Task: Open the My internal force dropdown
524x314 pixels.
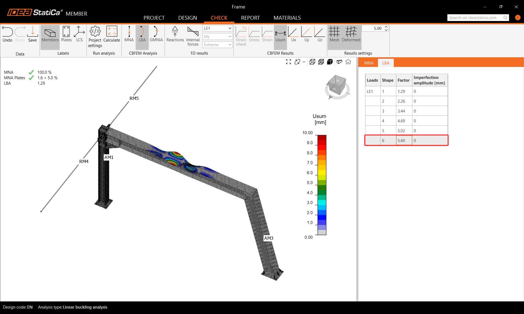Action: pyautogui.click(x=217, y=37)
